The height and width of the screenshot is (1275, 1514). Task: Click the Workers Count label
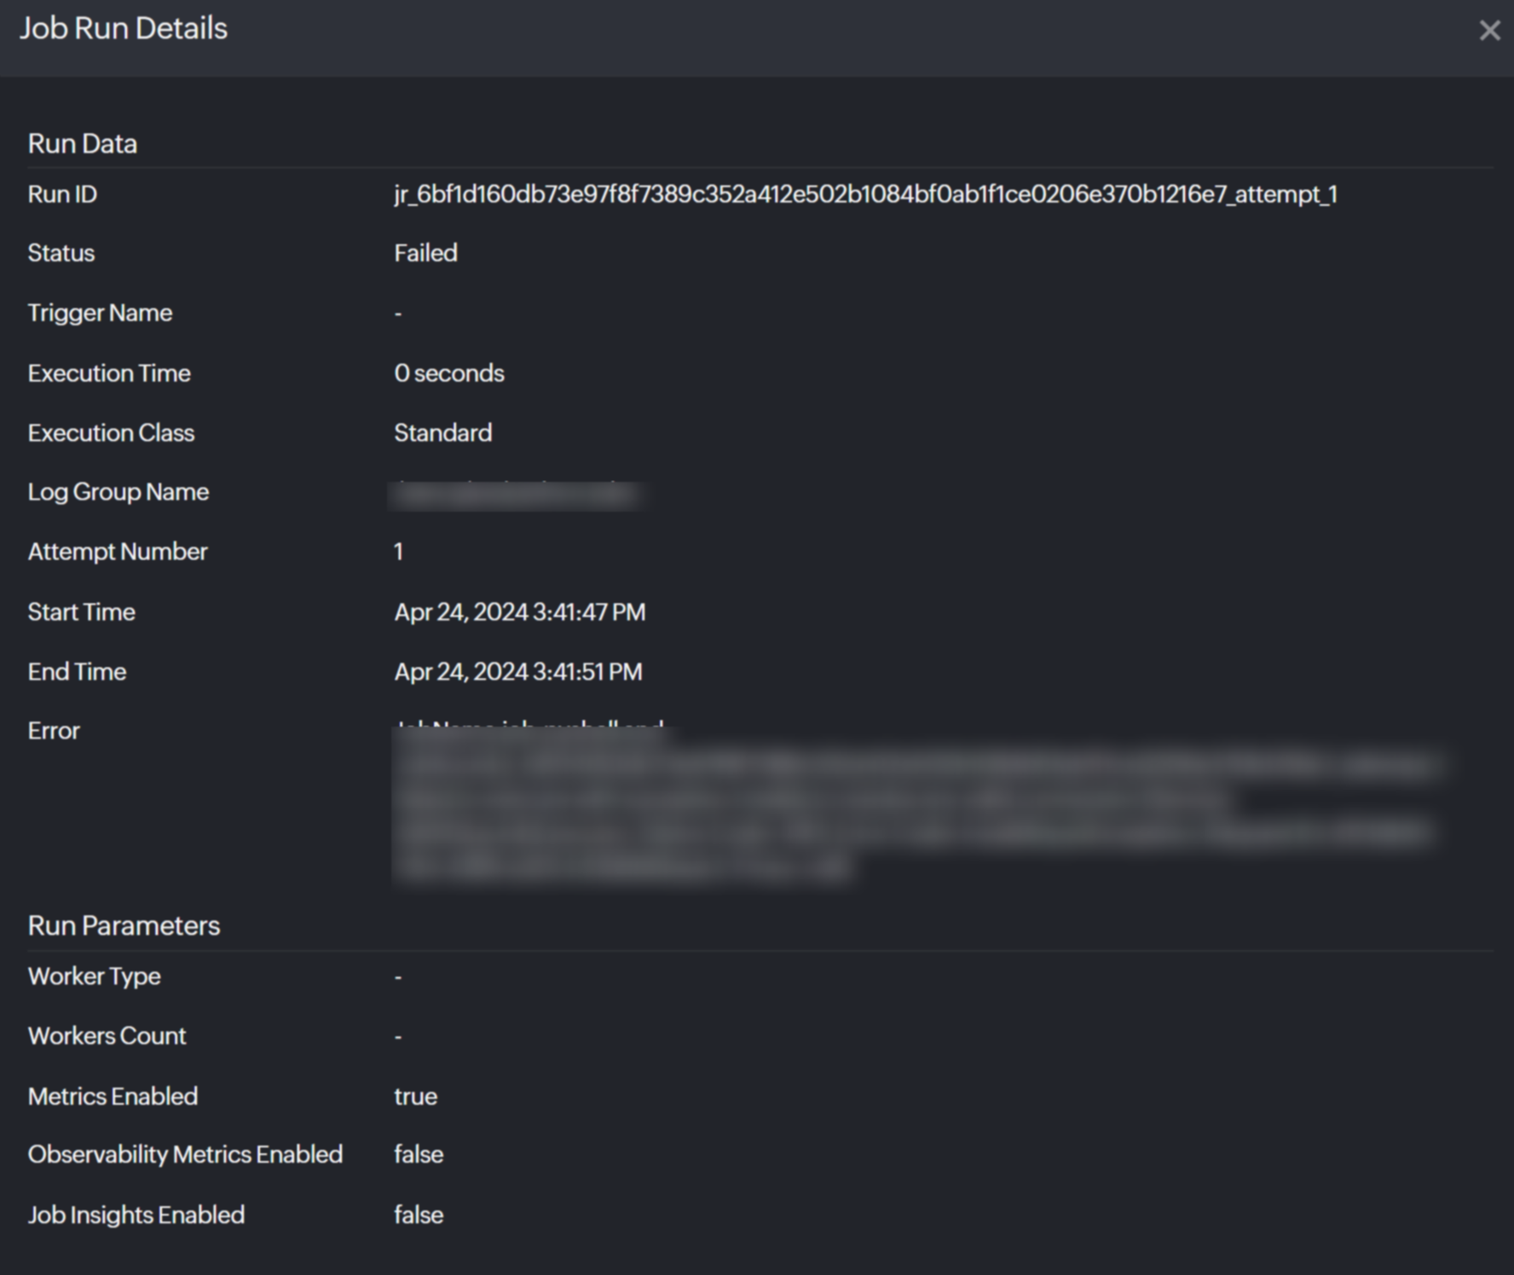point(107,1036)
